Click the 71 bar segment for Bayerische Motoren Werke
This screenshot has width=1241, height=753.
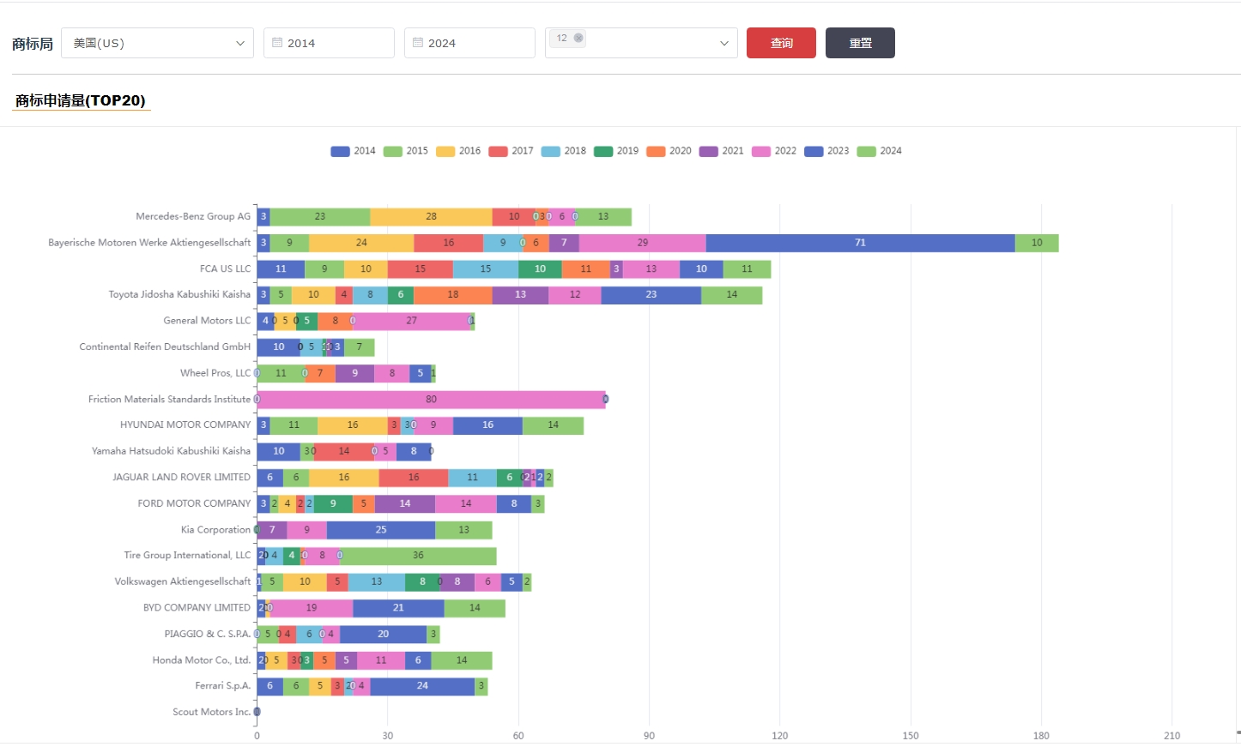coord(860,243)
